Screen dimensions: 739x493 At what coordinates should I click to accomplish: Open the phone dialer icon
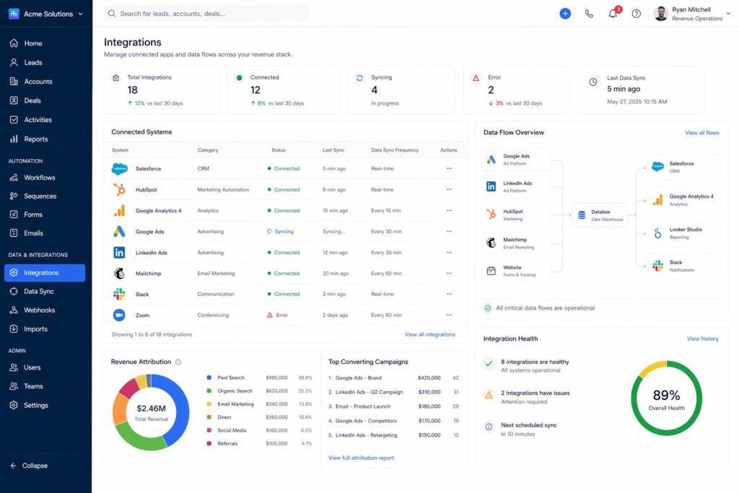tap(589, 14)
